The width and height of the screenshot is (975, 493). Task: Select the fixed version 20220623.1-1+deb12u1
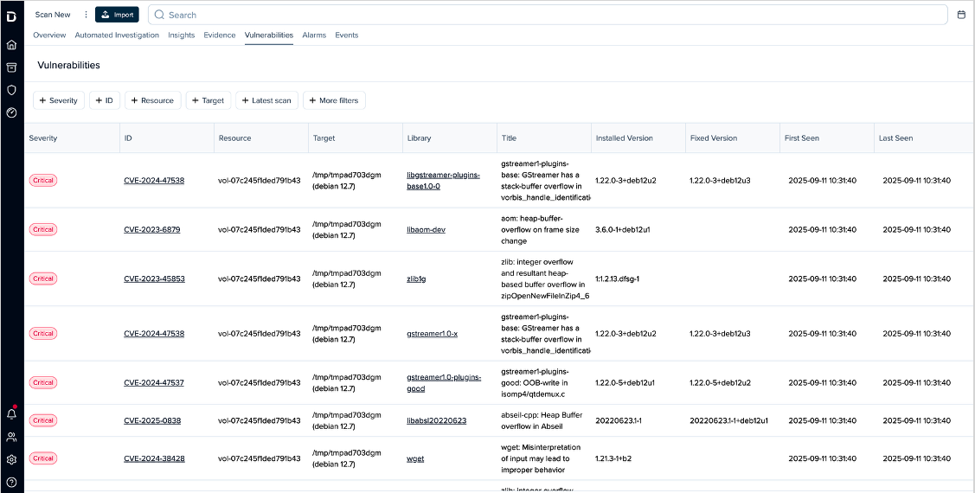coord(728,420)
